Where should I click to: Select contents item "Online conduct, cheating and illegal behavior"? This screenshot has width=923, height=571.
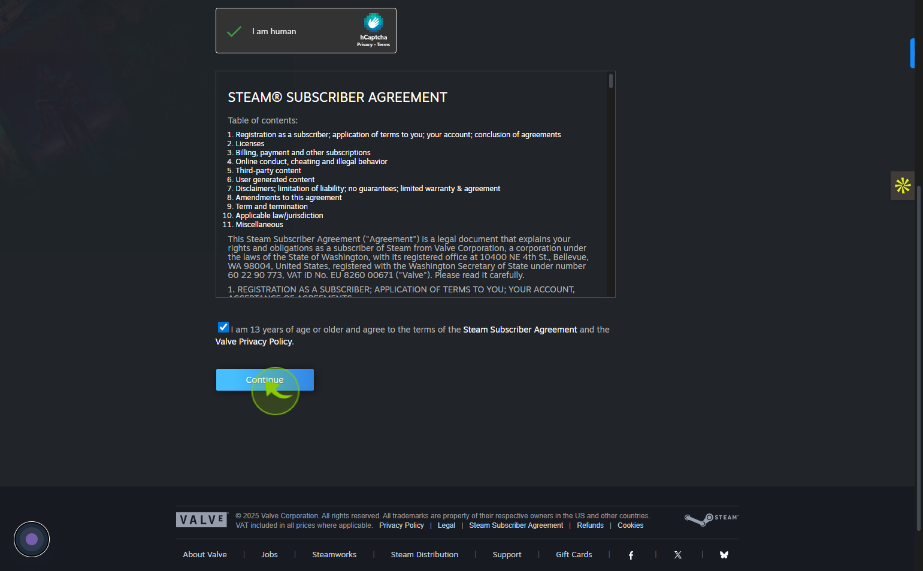[x=311, y=162]
